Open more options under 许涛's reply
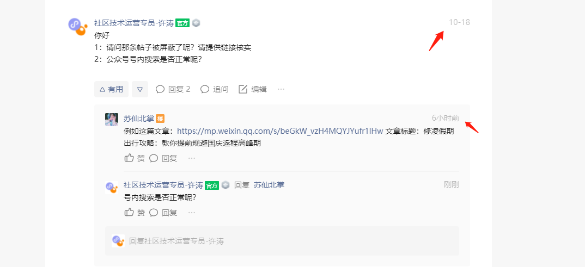 click(x=192, y=213)
